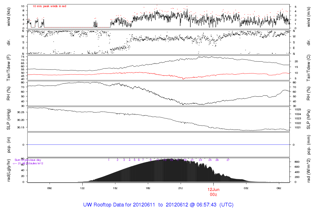The image size is (317, 217).
Task: Select the "1025" hPa tick label
Action: click(x=298, y=109)
